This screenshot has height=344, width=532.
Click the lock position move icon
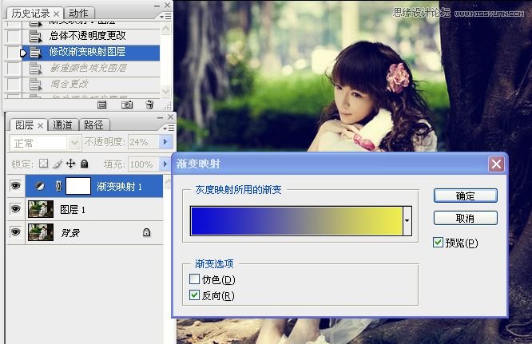[x=70, y=164]
